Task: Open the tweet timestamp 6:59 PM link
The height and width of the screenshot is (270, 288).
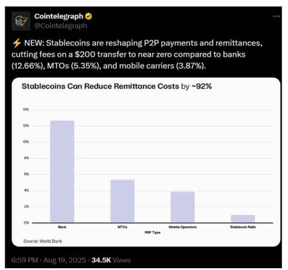Action: pos(25,260)
